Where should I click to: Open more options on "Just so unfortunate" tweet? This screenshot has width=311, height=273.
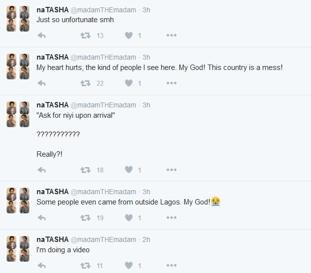pyautogui.click(x=171, y=35)
